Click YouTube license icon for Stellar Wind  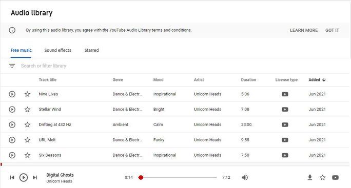pyautogui.click(x=285, y=109)
